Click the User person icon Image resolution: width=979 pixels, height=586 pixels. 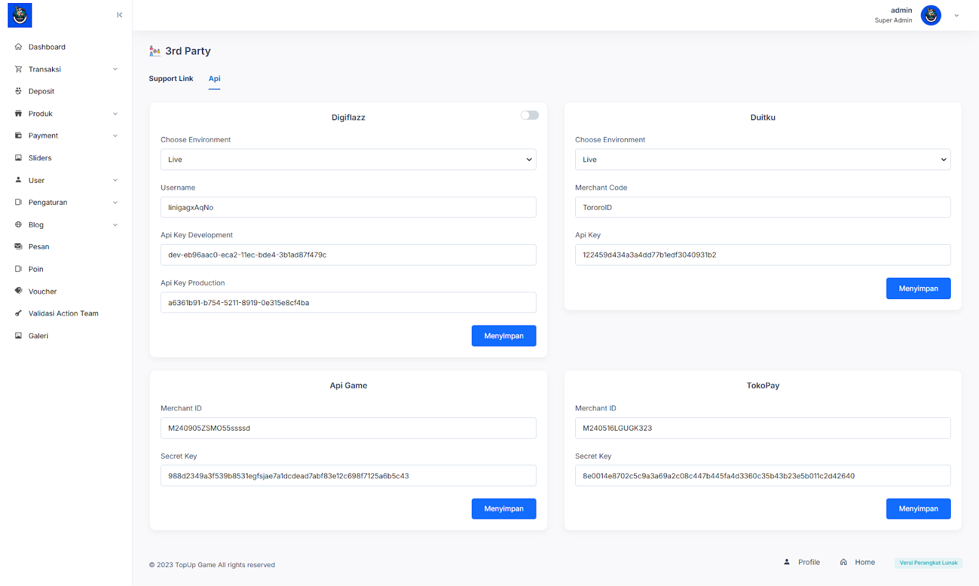pos(18,180)
